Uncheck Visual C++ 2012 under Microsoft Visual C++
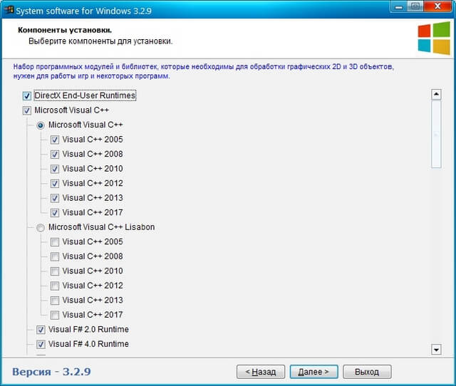Viewport: 456px width, 386px height. coord(55,184)
